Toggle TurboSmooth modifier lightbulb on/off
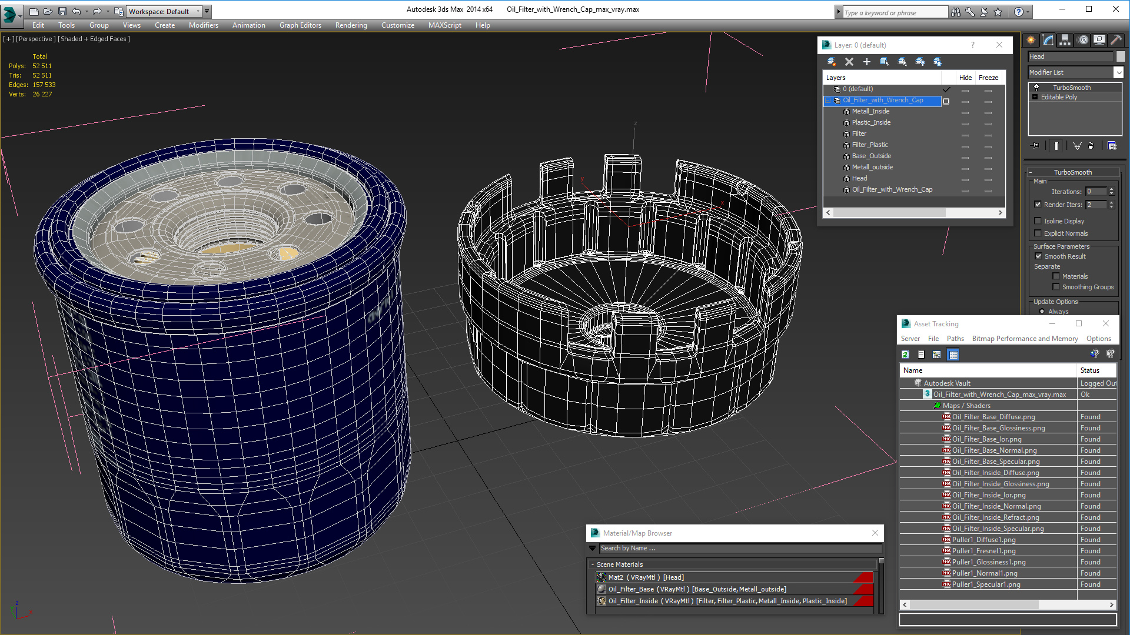Viewport: 1130px width, 635px height. (x=1036, y=88)
